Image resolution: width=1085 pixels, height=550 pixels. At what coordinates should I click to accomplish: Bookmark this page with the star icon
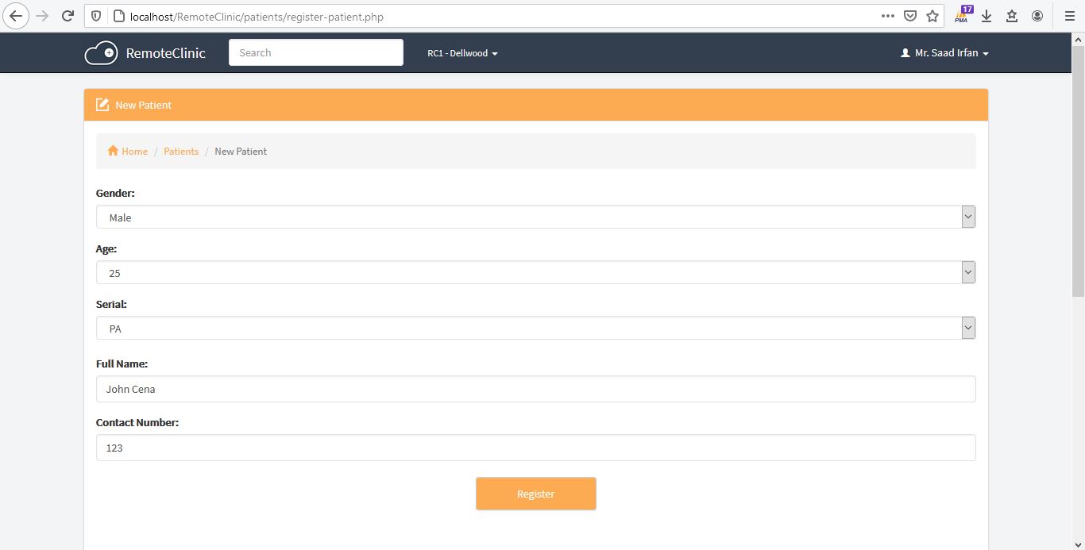pos(932,16)
